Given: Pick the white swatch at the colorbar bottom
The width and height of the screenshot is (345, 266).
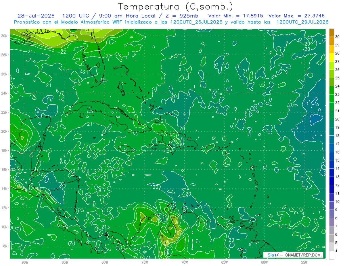Looking at the screenshot, I should [x=331, y=255].
